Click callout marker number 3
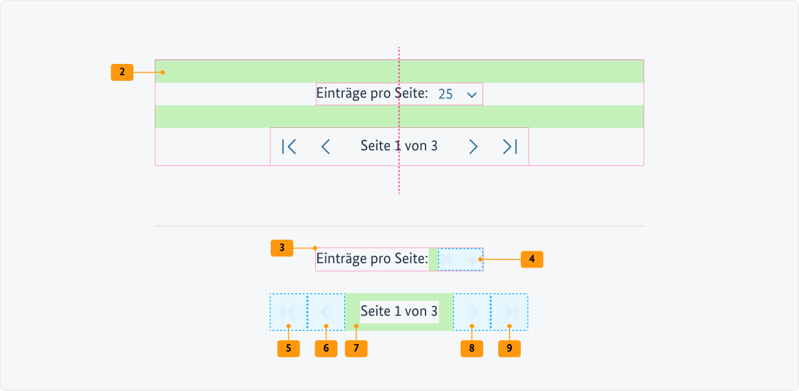The image size is (799, 391). [282, 248]
